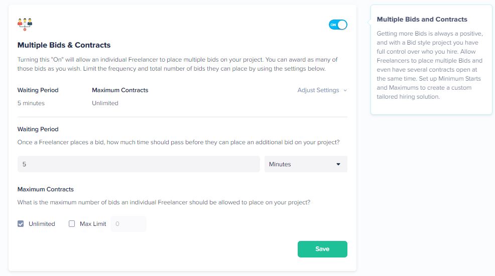Click the Minutes dropdown caret arrow
This screenshot has width=495, height=276.
click(338, 164)
